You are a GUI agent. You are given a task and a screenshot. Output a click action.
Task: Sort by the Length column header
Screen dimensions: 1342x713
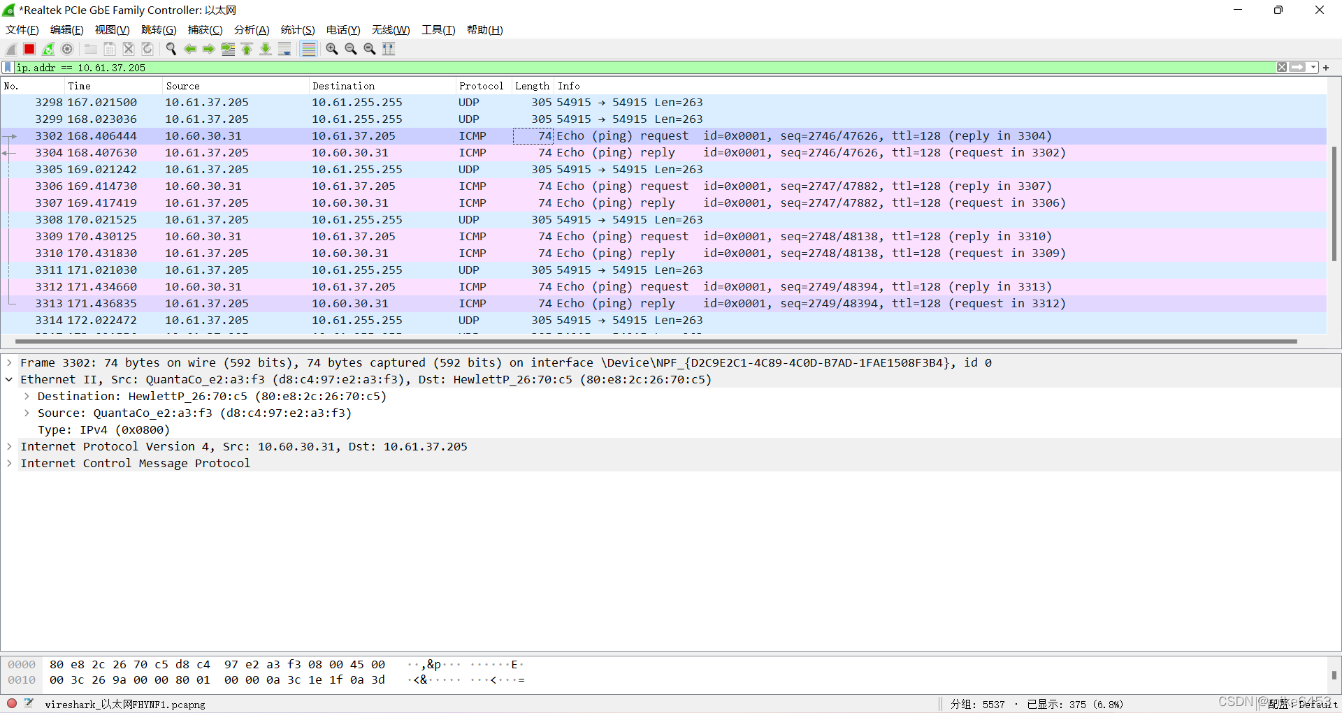532,86
